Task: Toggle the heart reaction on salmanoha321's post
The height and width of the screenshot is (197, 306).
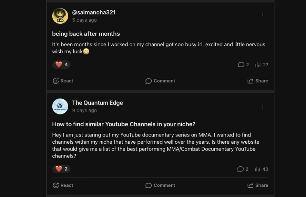Action: click(61, 64)
